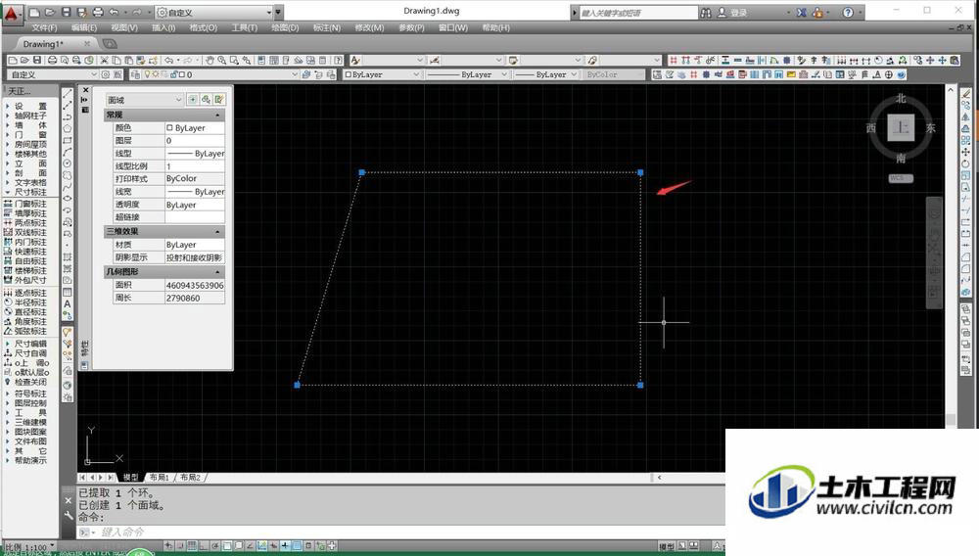Toggle layer 0 lock icon
Viewport: 979px width, 556px height.
(173, 74)
